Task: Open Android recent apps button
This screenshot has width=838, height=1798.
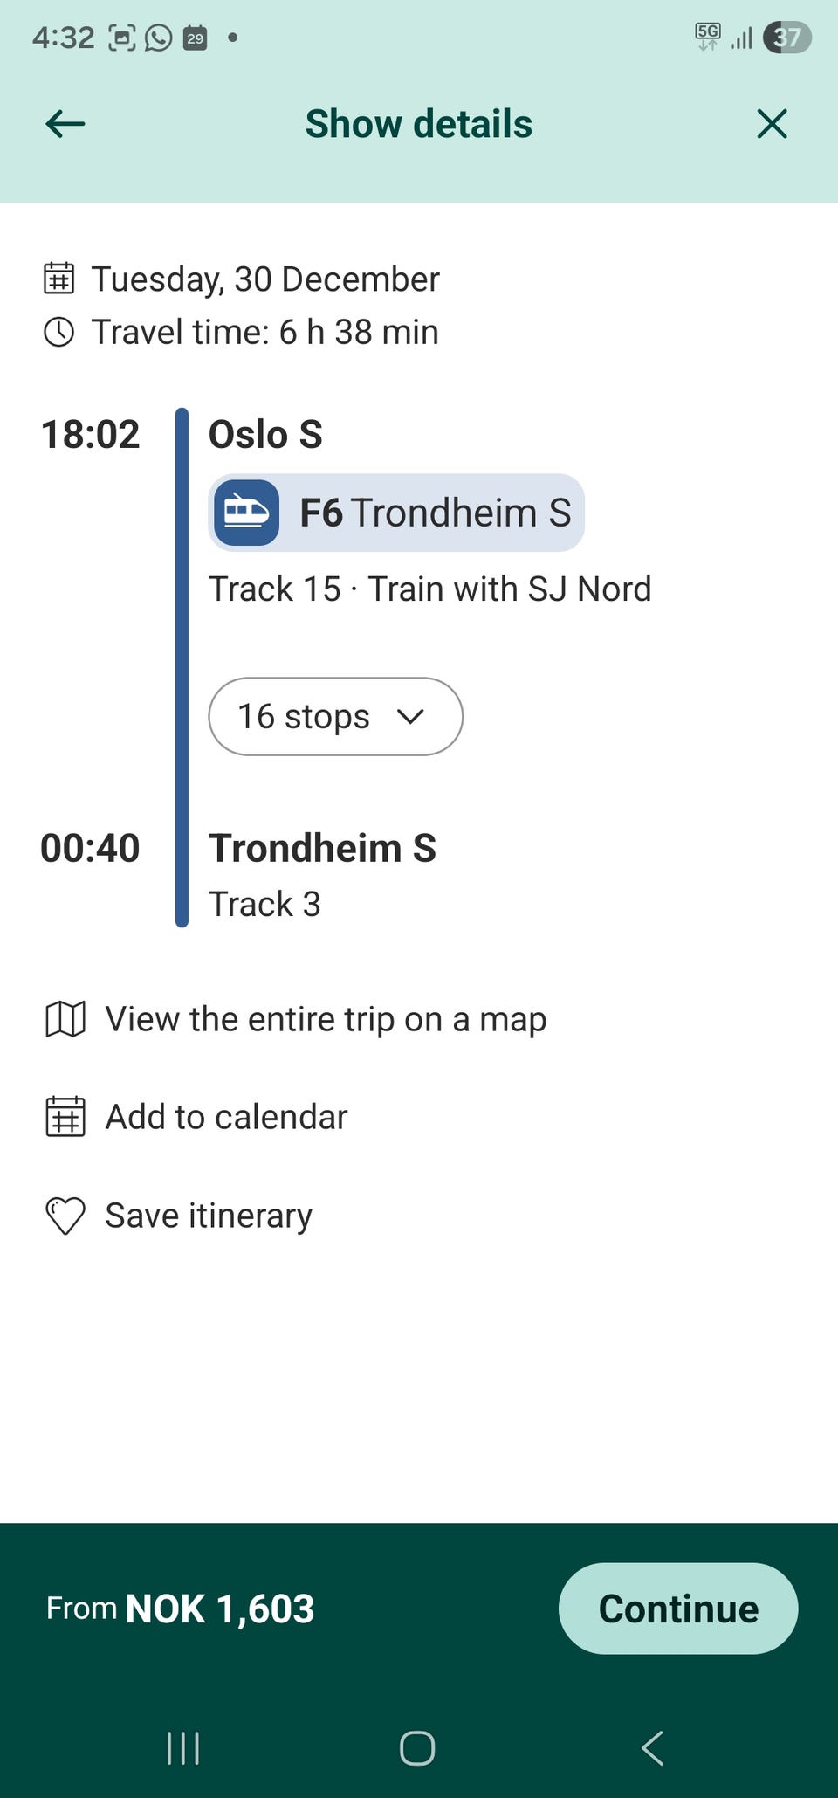Action: (x=183, y=1748)
